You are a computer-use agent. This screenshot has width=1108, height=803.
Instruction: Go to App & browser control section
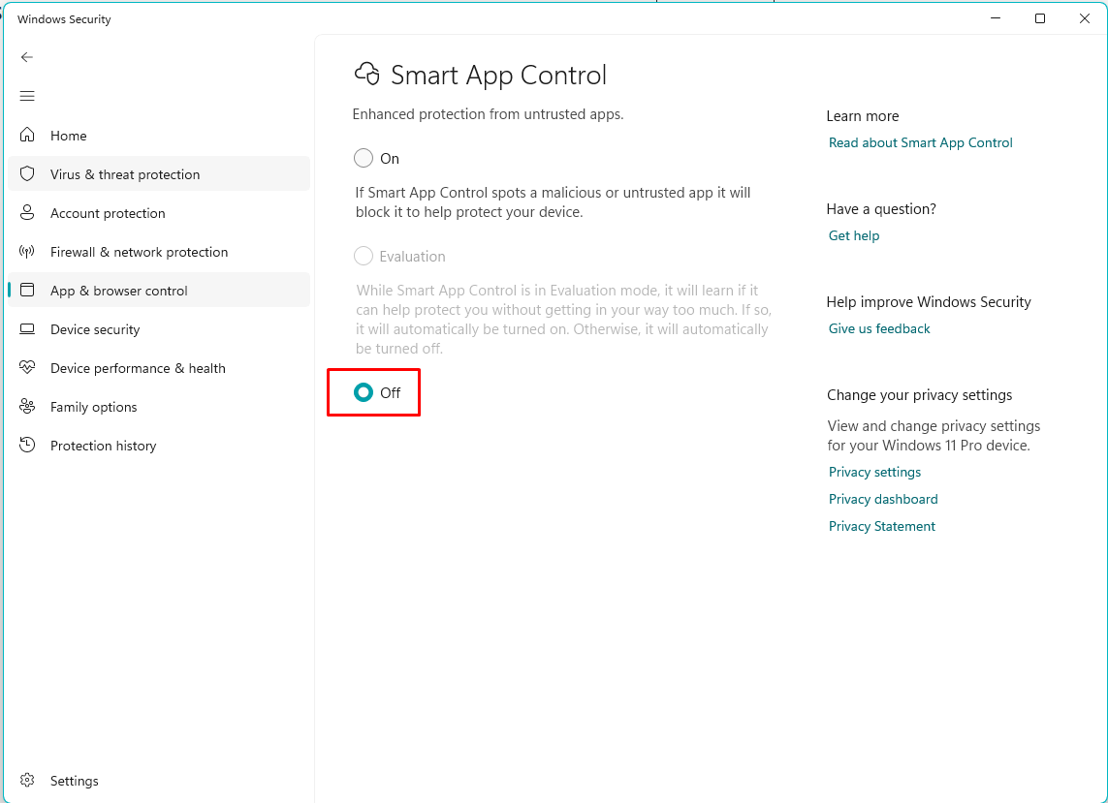[159, 291]
